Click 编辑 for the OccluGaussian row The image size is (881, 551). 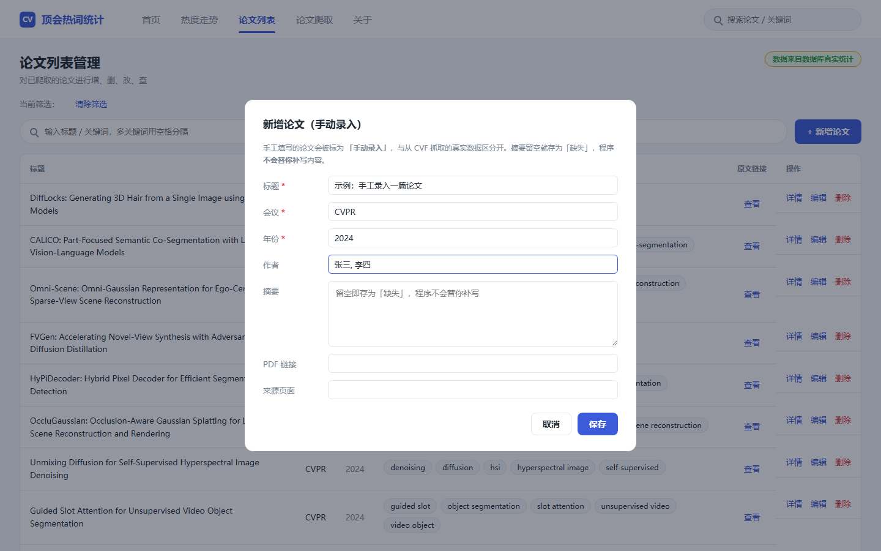click(819, 420)
